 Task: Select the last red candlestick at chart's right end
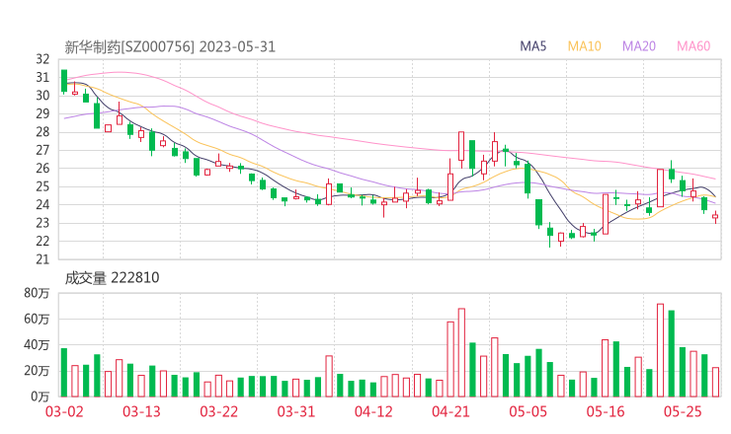pyautogui.click(x=715, y=217)
